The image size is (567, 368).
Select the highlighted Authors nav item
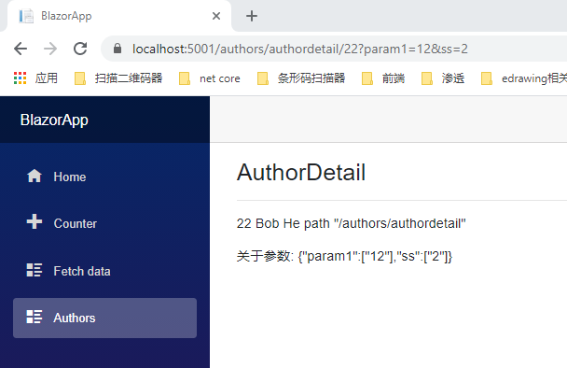pyautogui.click(x=104, y=318)
